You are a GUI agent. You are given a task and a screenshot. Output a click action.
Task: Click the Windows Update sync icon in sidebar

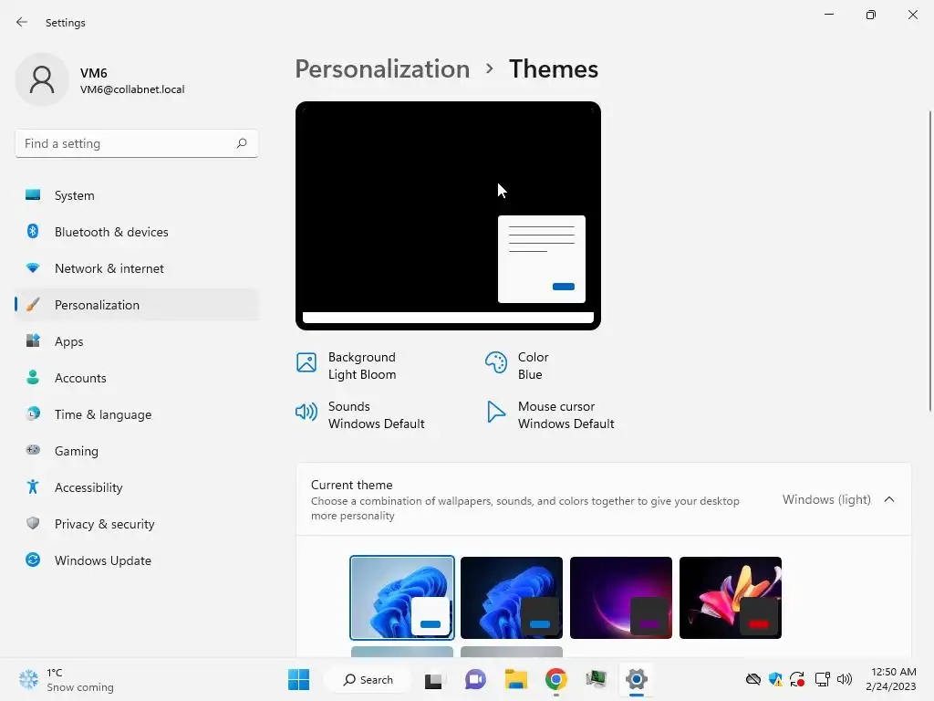33,560
